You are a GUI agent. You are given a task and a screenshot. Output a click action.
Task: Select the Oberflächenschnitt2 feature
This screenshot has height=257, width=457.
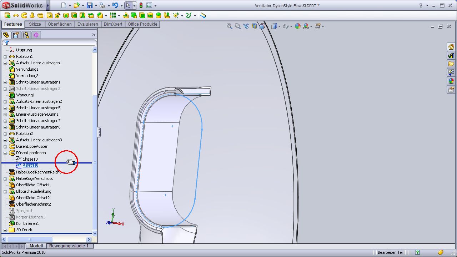(x=33, y=204)
